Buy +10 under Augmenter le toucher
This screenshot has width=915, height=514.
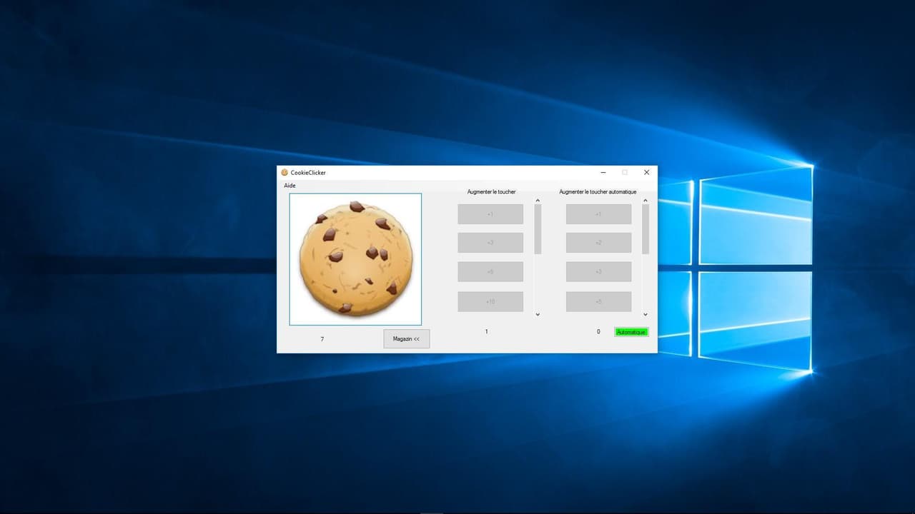490,301
